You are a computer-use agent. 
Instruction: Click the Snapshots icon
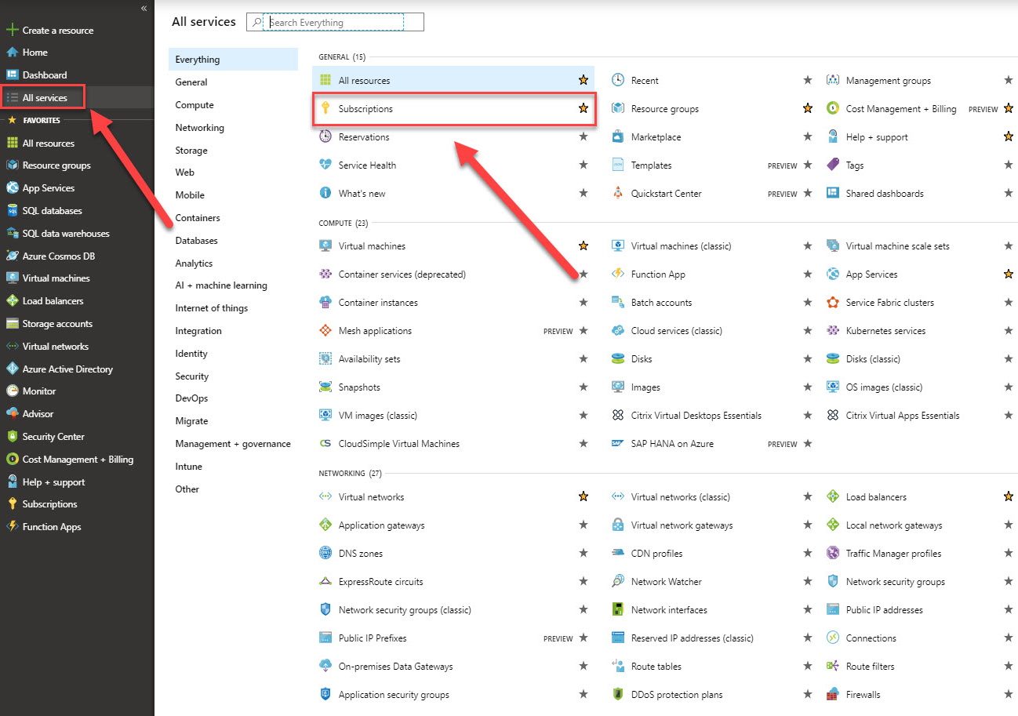[325, 387]
